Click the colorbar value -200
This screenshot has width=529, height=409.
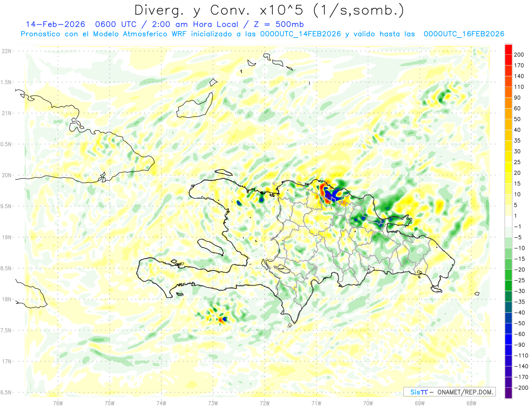point(522,388)
